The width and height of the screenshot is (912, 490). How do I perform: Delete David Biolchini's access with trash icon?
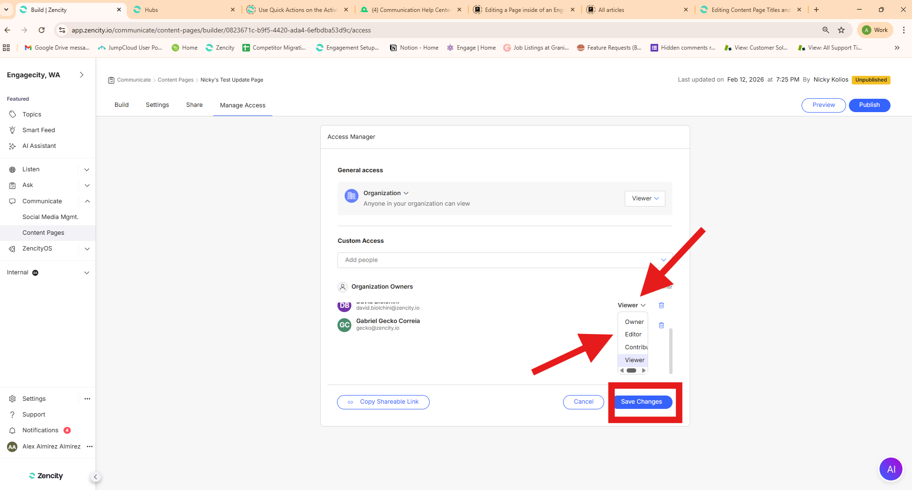coord(662,305)
